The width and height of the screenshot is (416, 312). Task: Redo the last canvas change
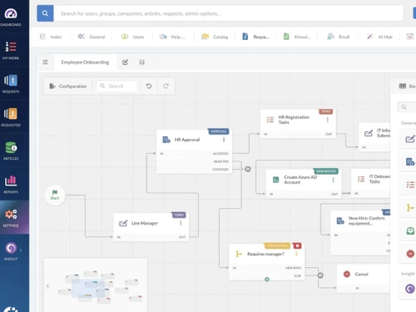click(166, 86)
